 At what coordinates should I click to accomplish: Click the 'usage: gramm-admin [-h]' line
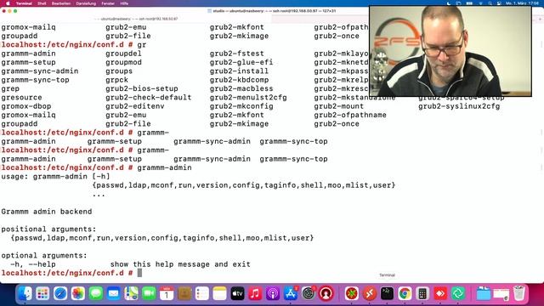55,176
